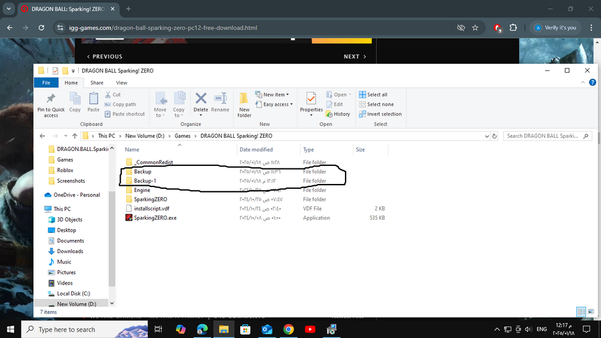Click Verify it's you button
The image size is (601, 338).
[556, 28]
